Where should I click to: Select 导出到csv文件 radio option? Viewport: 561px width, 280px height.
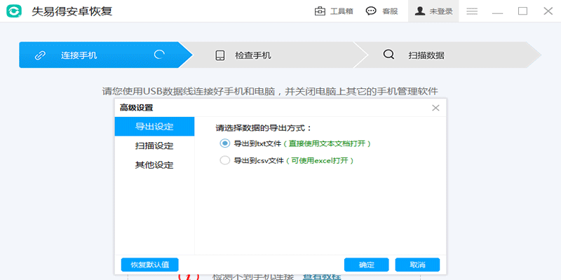[x=225, y=160]
